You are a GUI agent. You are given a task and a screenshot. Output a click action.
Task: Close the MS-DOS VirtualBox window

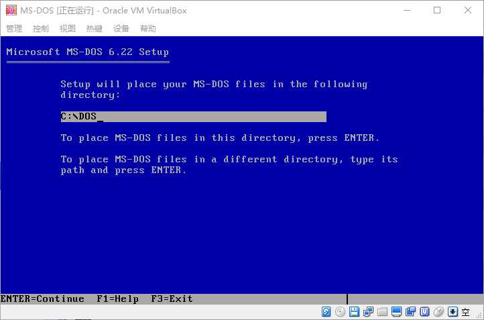[x=468, y=10]
